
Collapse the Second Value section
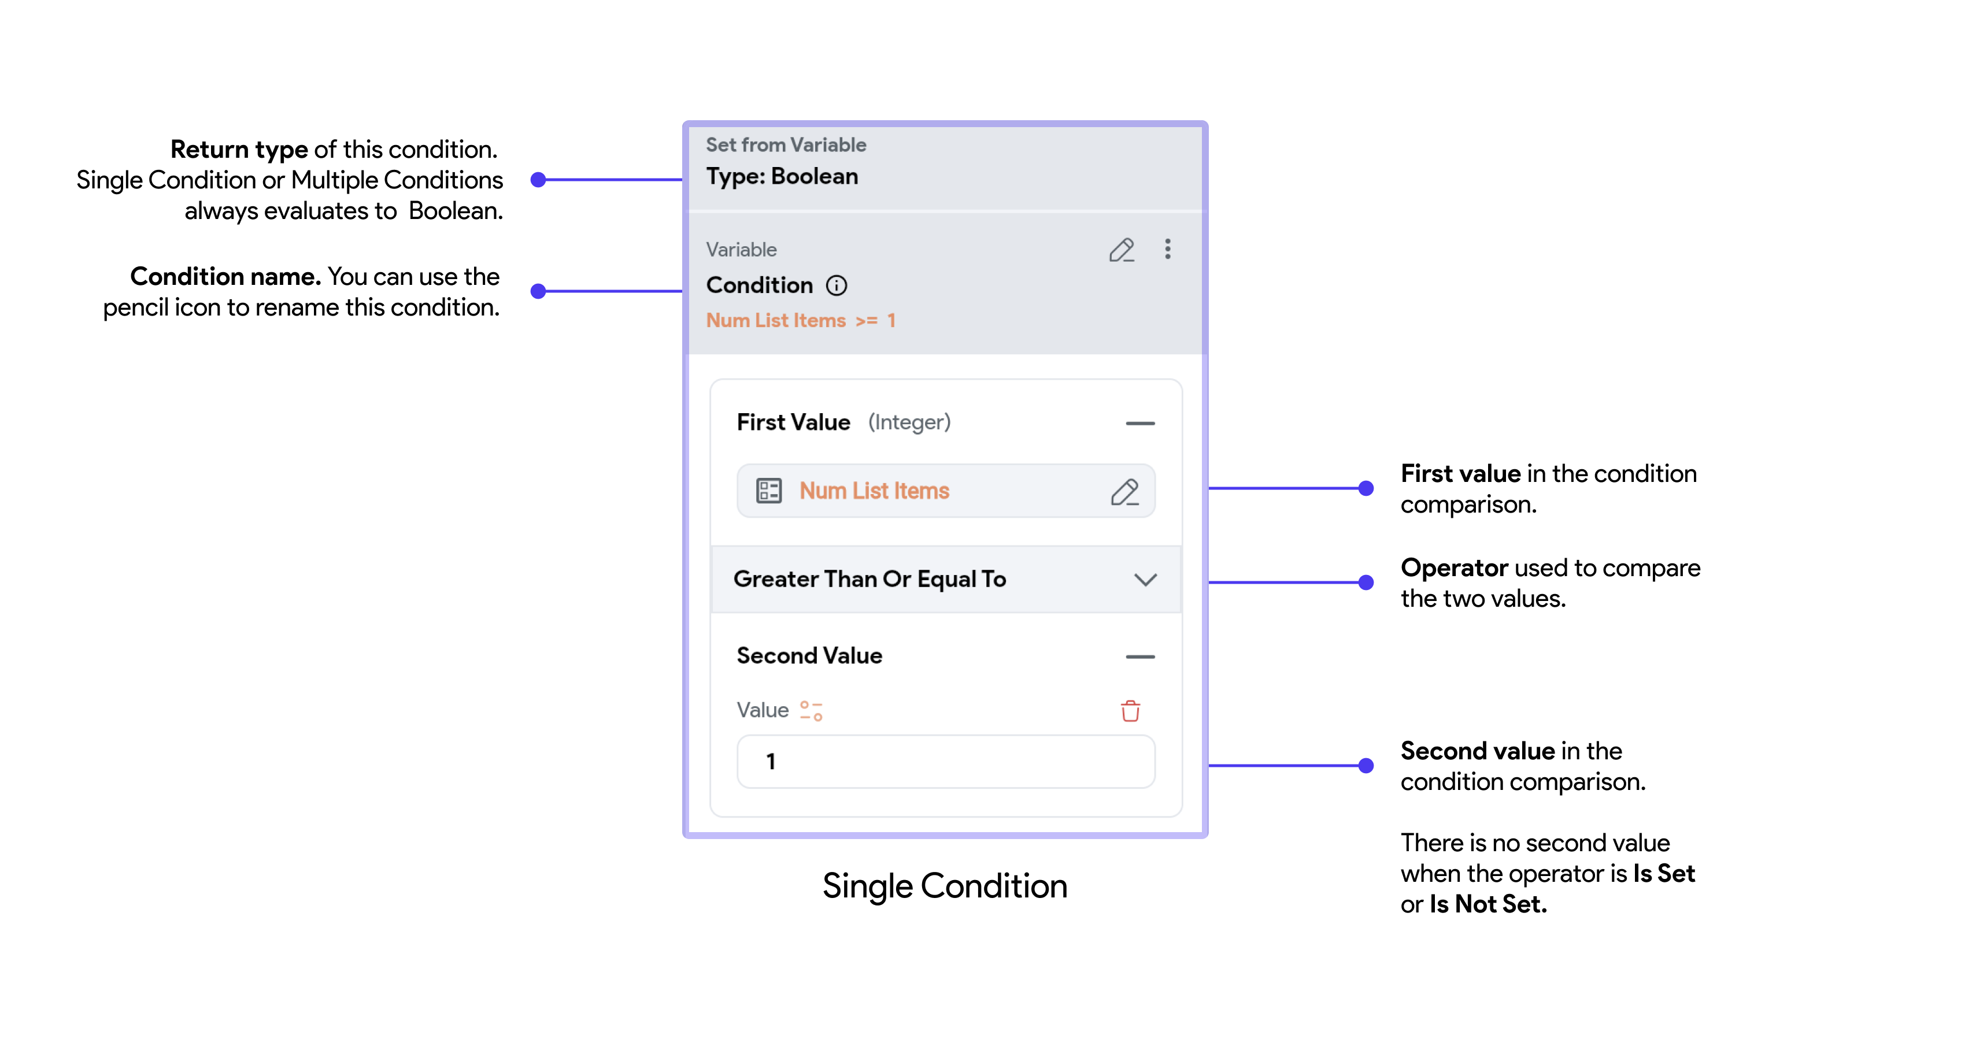(x=1140, y=656)
